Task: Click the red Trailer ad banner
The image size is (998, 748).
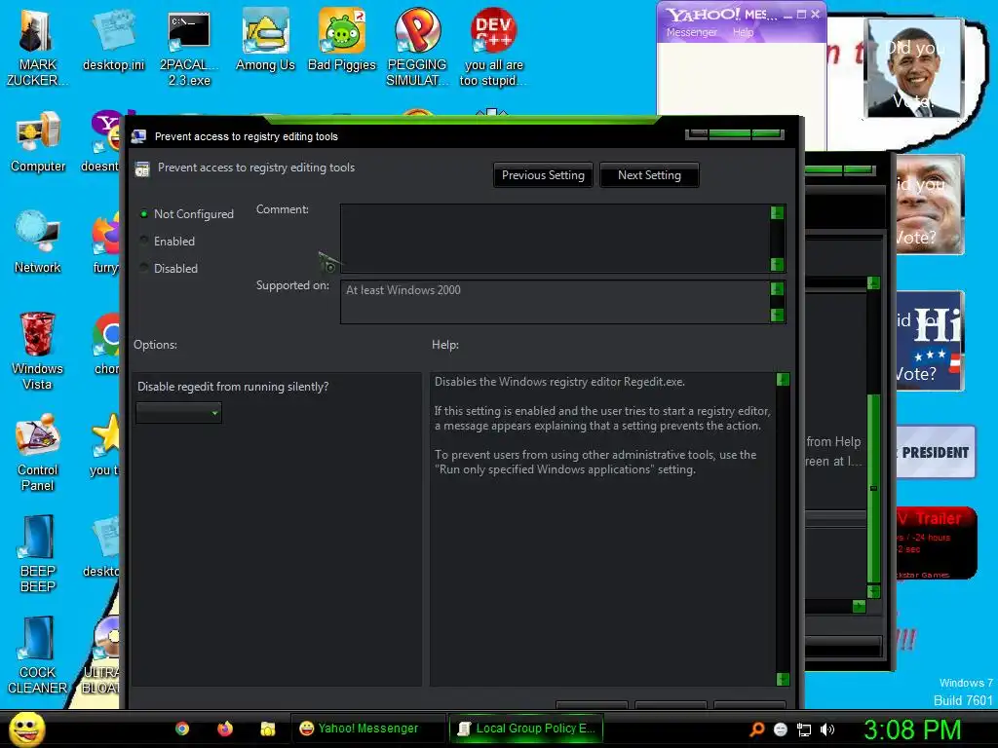Action: point(936,542)
